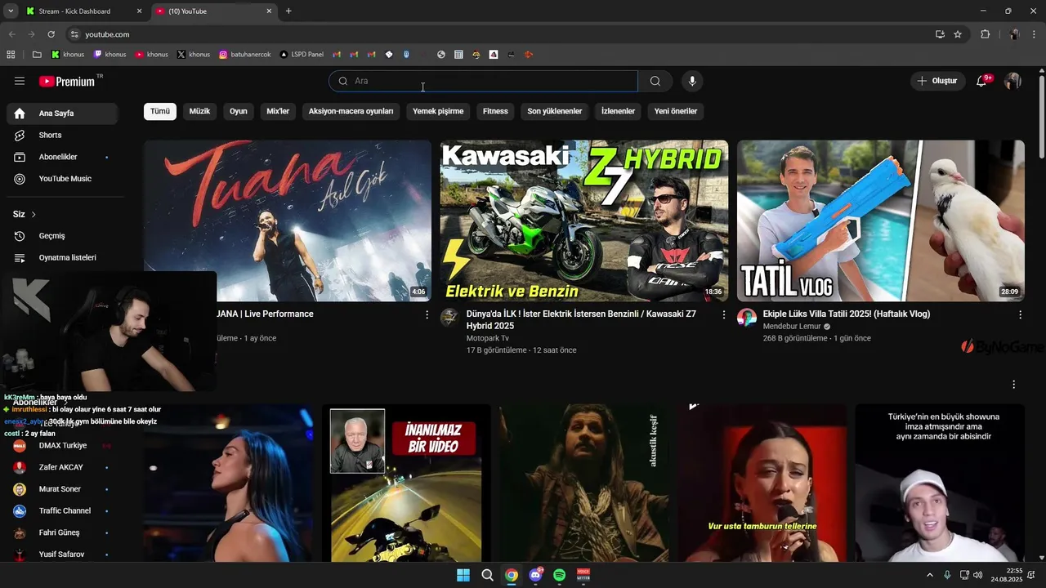Click the Motopark Tv channel avatar
Image resolution: width=1046 pixels, height=588 pixels.
(449, 318)
